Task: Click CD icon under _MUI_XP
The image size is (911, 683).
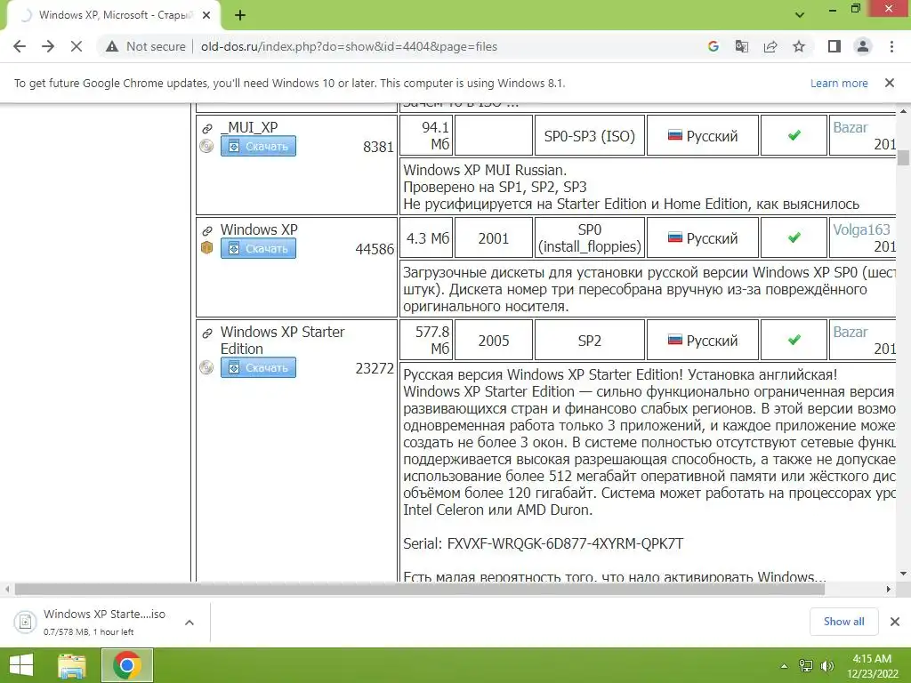Action: tap(206, 147)
